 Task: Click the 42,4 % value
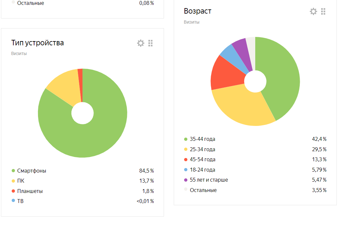(319, 139)
